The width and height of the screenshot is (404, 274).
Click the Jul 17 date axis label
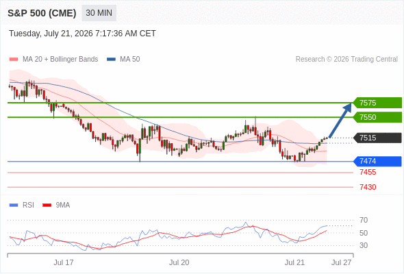[64, 262]
